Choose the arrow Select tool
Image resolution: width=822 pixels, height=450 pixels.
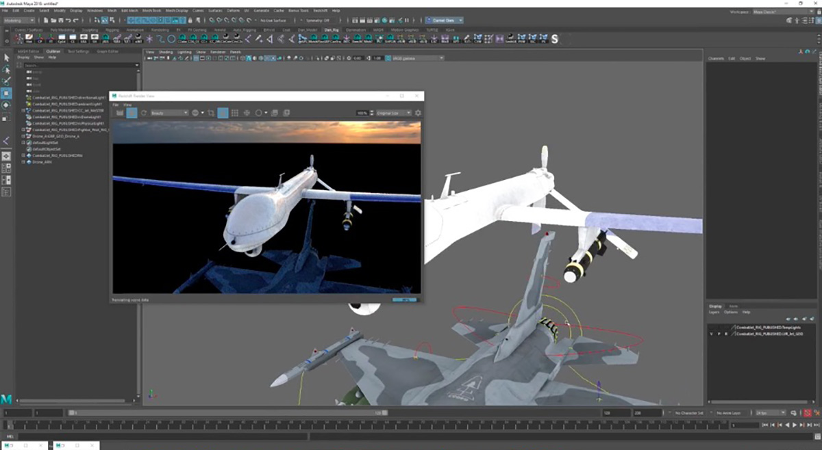pos(6,57)
